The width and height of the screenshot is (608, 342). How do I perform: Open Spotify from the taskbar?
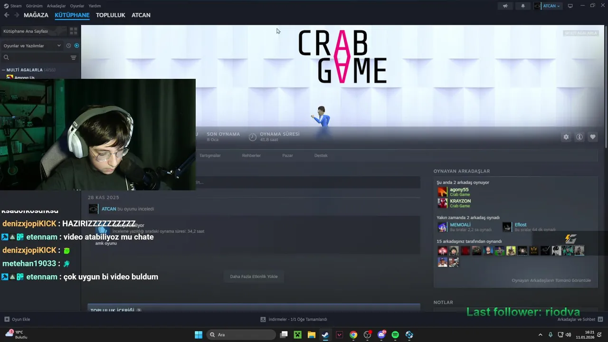(395, 335)
